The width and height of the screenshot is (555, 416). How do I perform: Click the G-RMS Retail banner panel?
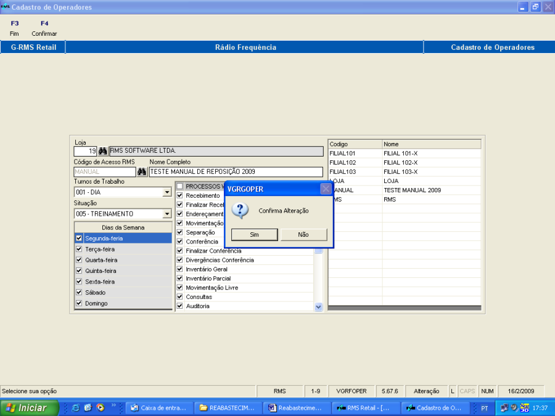tap(33, 47)
